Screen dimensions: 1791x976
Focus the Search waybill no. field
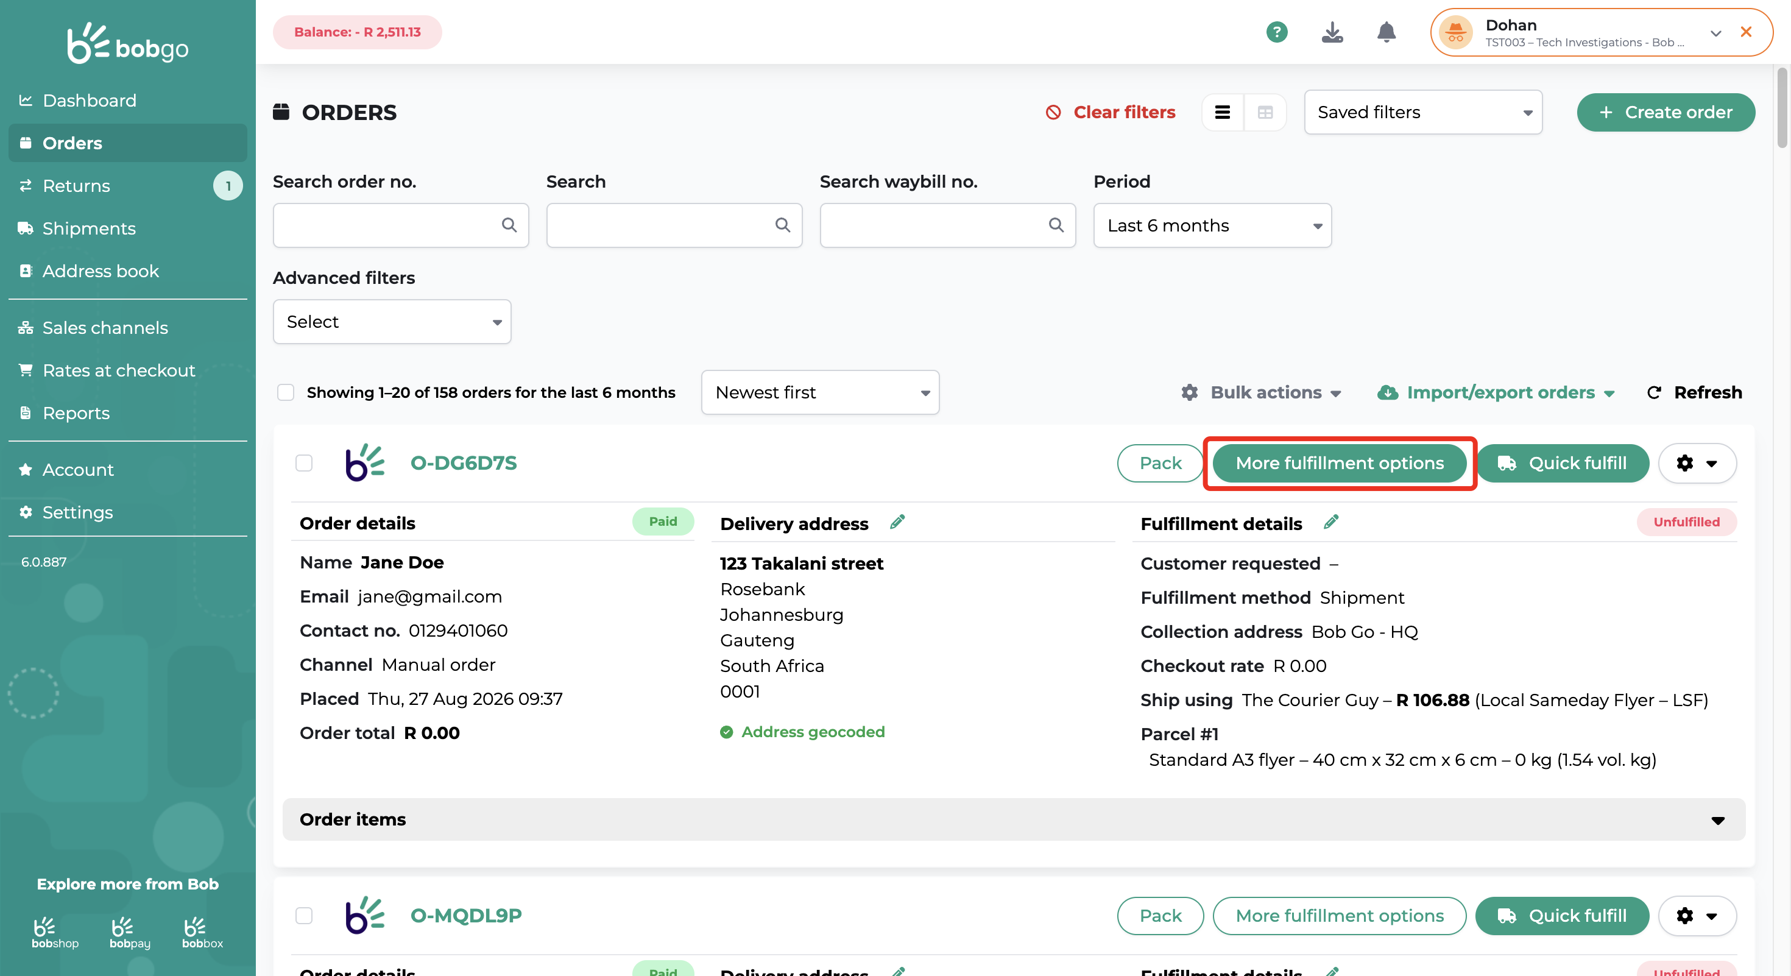pos(947,225)
